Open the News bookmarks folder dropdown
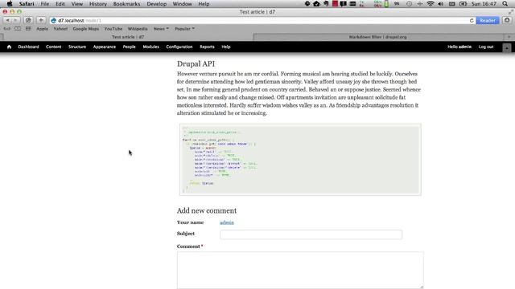515x289 pixels. [x=161, y=29]
